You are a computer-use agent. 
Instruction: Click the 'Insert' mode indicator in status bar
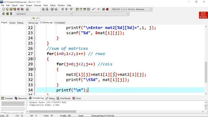tap(81, 116)
